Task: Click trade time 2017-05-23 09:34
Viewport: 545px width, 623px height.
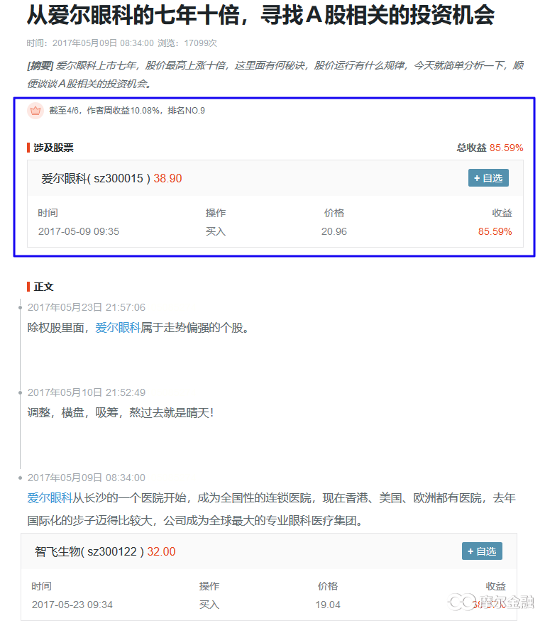Action: coord(72,605)
